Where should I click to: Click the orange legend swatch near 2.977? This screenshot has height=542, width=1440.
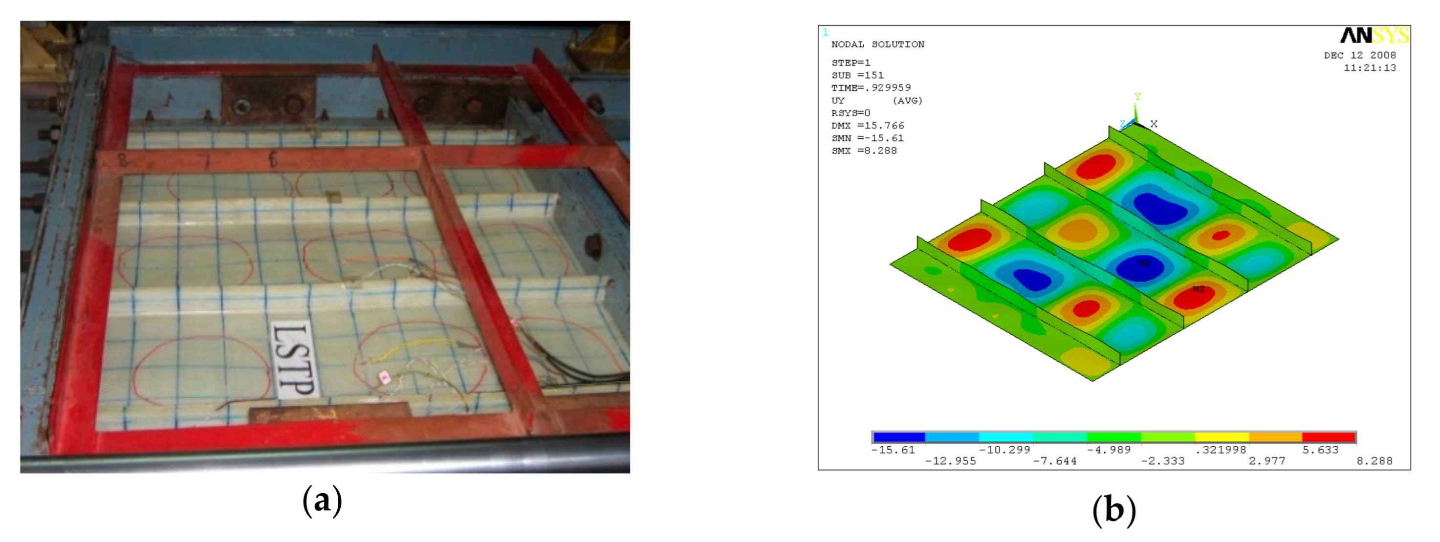coord(1275,437)
